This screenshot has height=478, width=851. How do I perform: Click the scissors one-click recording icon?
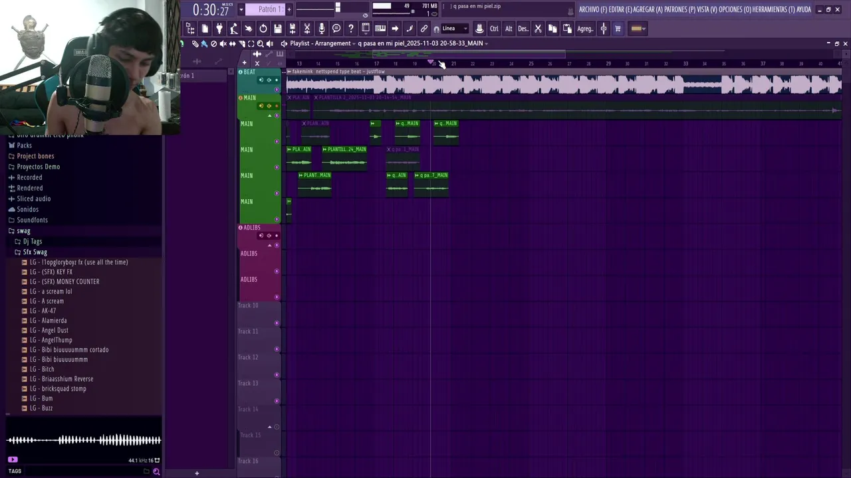pyautogui.click(x=307, y=29)
